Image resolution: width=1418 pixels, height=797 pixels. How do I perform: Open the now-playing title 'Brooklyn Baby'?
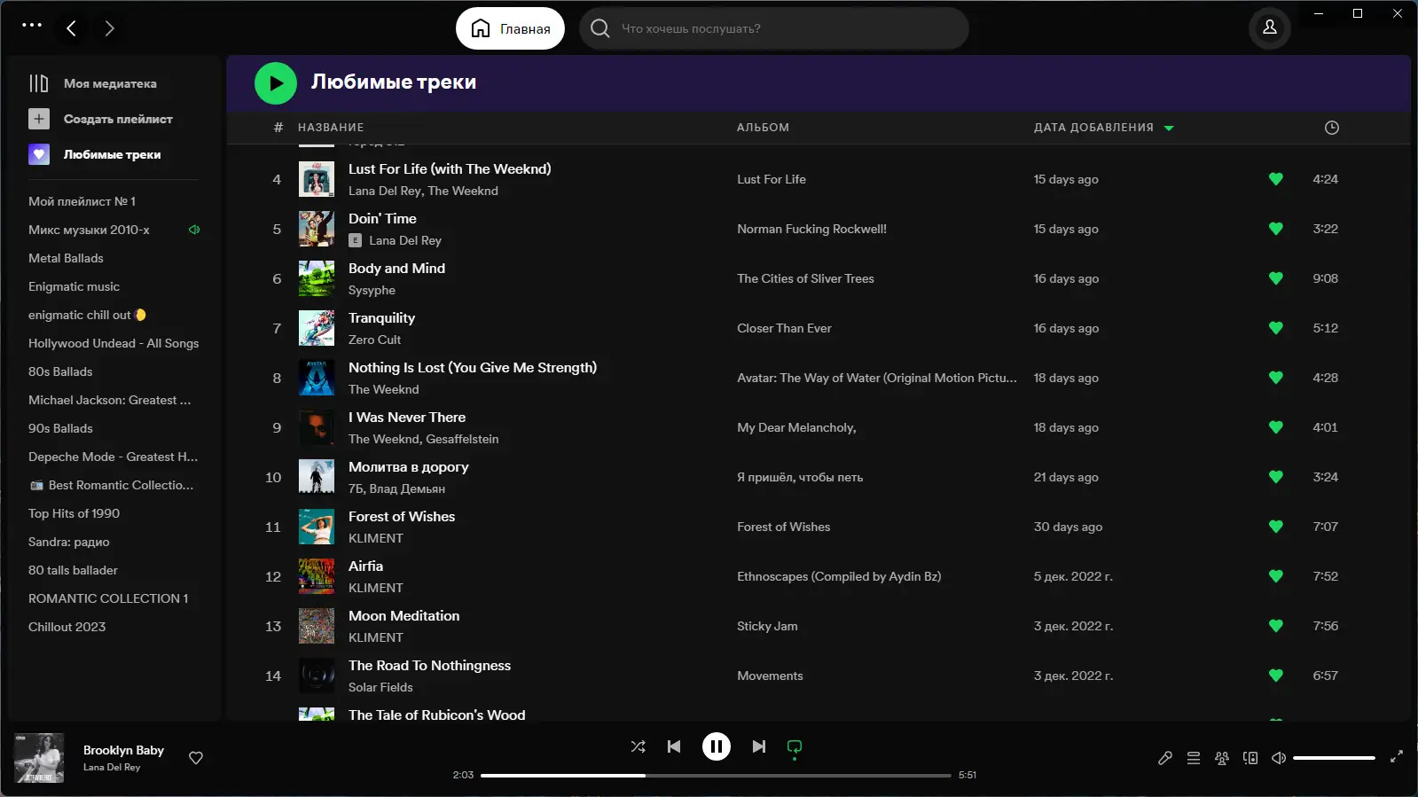123,750
